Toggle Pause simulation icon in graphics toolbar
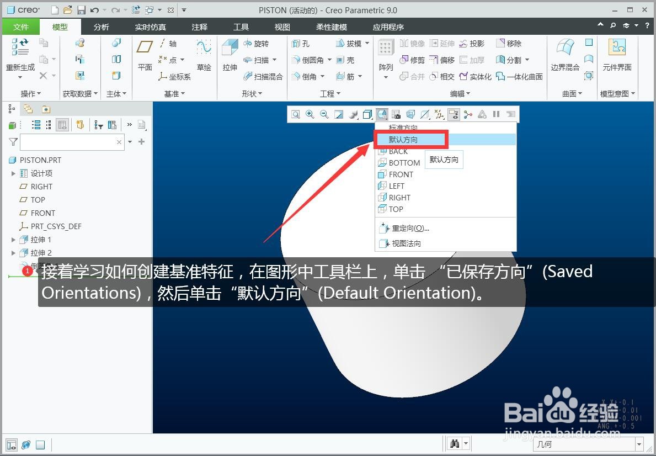656x456 pixels. click(496, 114)
